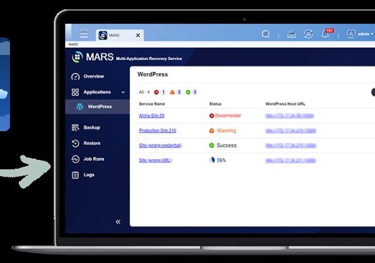Click the WordPress Host URL column header

tap(285, 104)
